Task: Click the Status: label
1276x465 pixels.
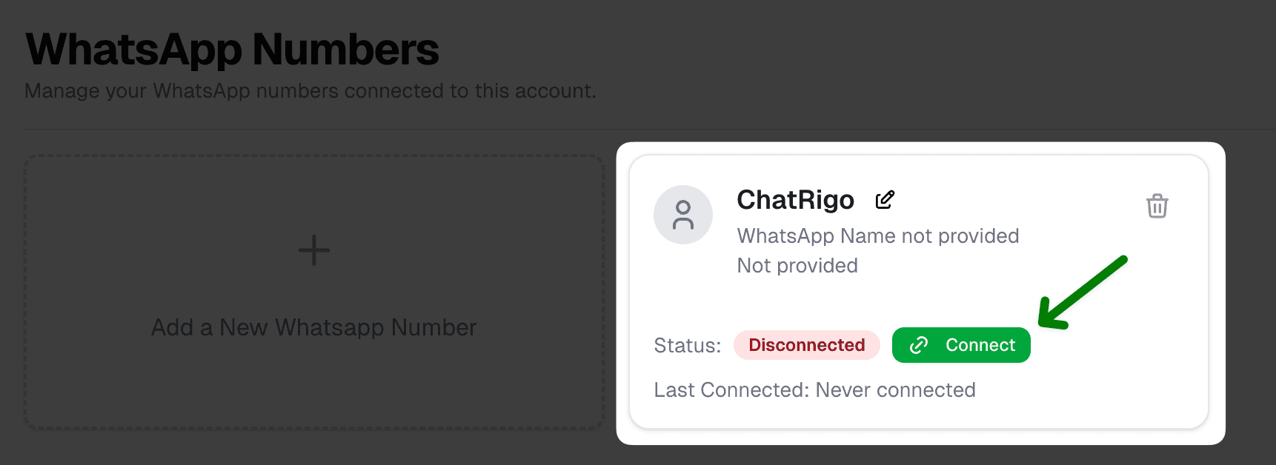Action: coord(687,346)
